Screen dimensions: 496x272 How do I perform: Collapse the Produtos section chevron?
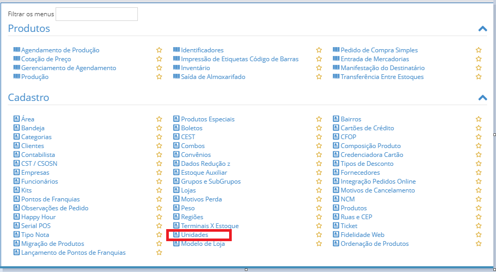click(482, 29)
